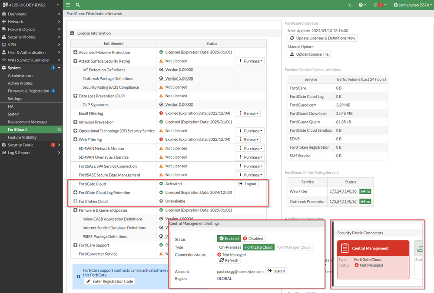Open Security Profiles menu
This screenshot has height=293, width=434.
(x=31, y=37)
